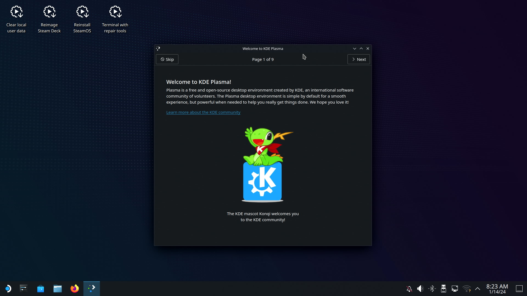The height and width of the screenshot is (296, 527).
Task: Select Welcome Center taskbar entry
Action: point(92,289)
